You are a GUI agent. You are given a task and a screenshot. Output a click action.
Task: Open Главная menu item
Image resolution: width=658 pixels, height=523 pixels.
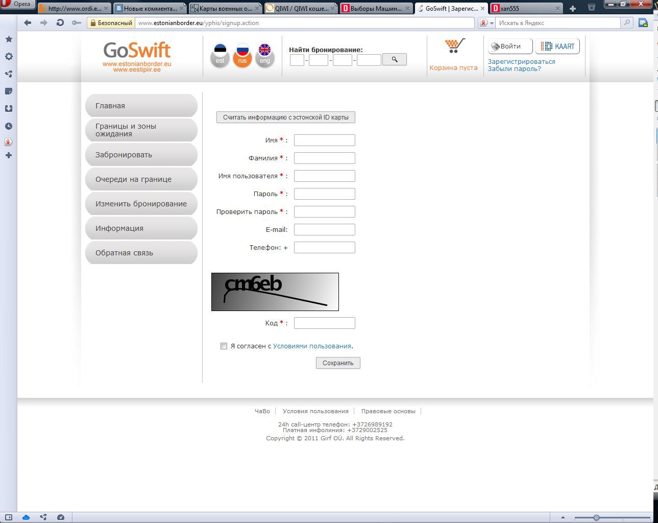click(141, 106)
